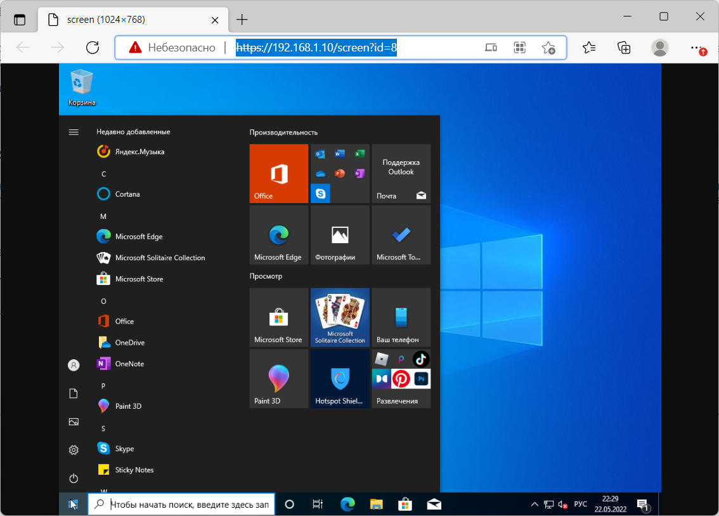Open Microsoft Store in the app list
The height and width of the screenshot is (516, 719).
pyautogui.click(x=130, y=279)
